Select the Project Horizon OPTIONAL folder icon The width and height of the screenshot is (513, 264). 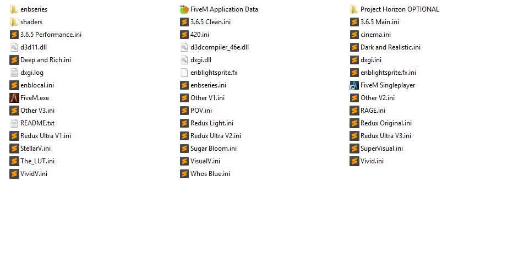coord(354,9)
